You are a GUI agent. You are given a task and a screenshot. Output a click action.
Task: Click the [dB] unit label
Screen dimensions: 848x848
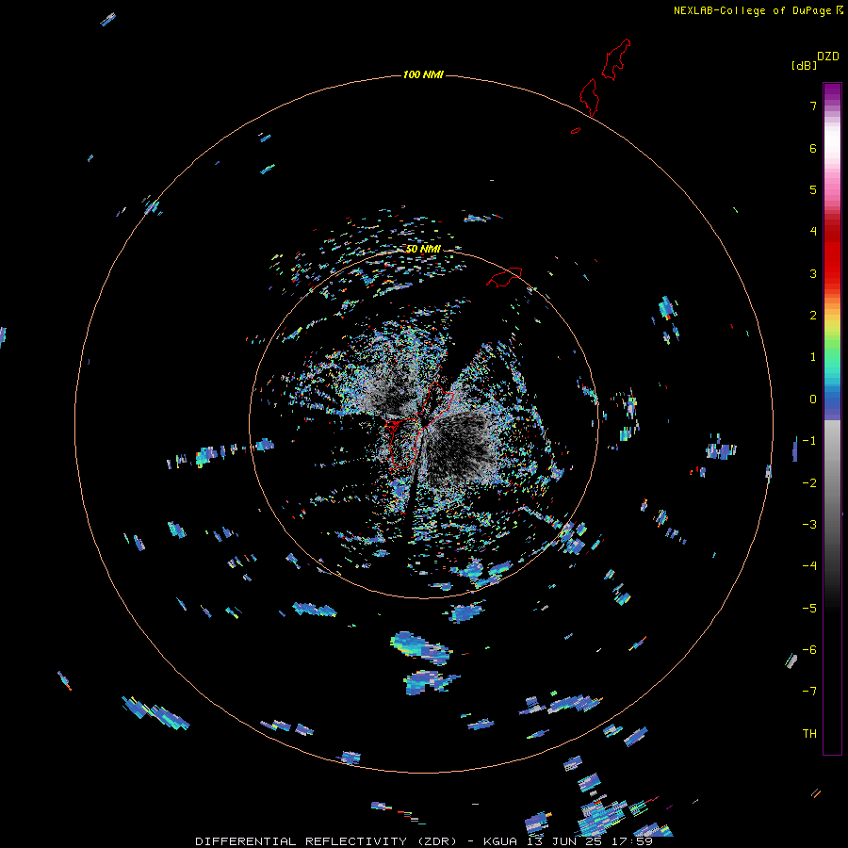coord(804,65)
